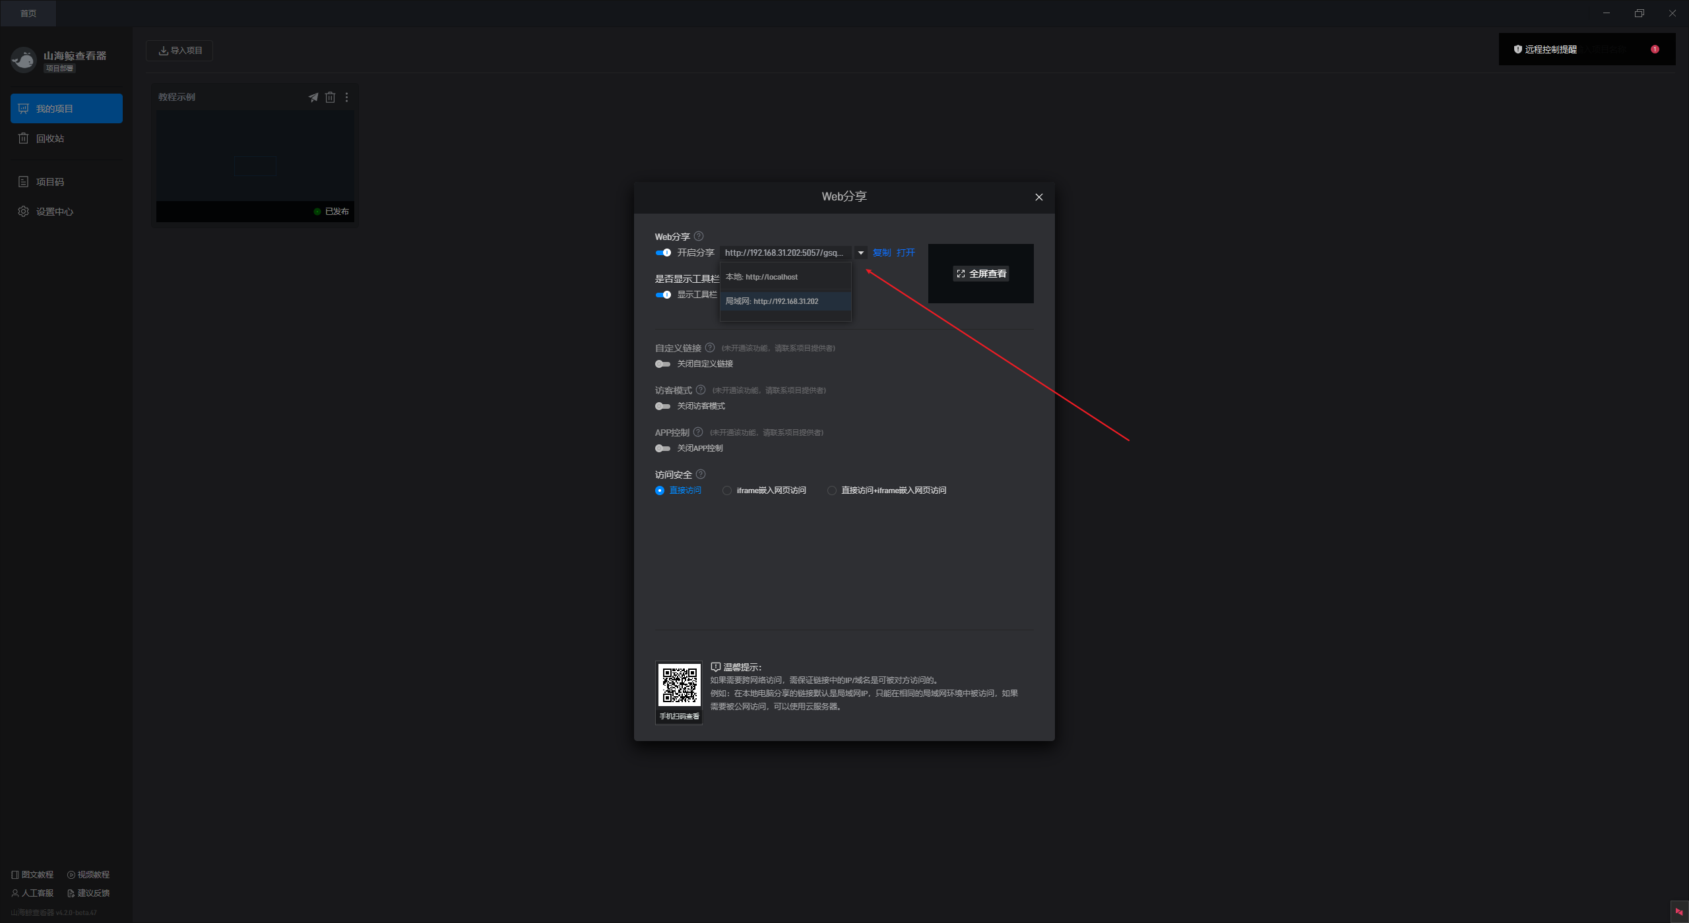Click the trash icon on 教程示例 card

coord(330,98)
